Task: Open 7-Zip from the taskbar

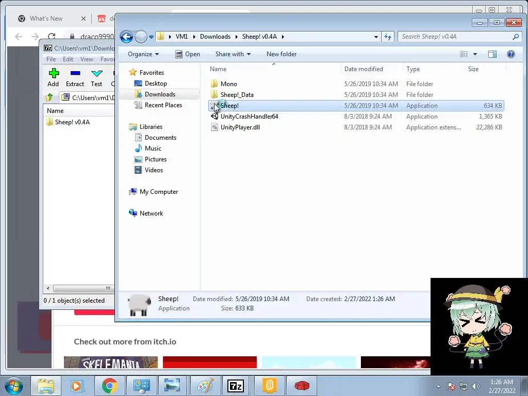Action: click(x=236, y=386)
